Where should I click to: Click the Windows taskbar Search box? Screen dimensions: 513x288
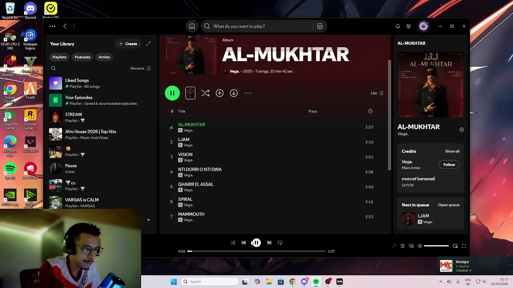point(210,282)
